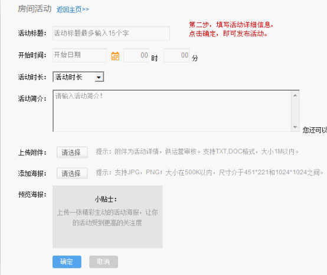Select the hour (时) input box

pyautogui.click(x=136, y=55)
